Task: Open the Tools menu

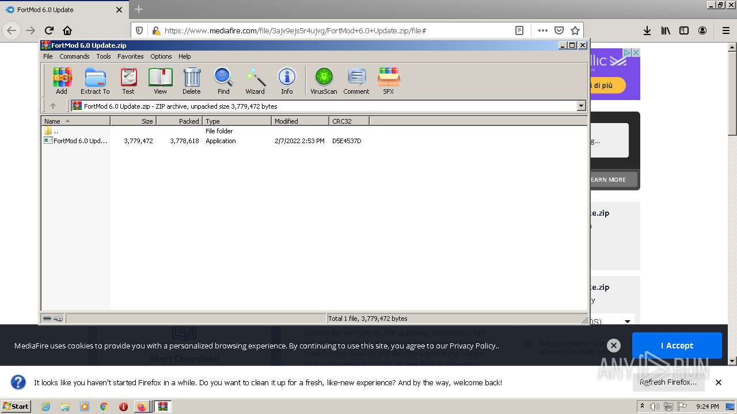Action: click(x=104, y=56)
